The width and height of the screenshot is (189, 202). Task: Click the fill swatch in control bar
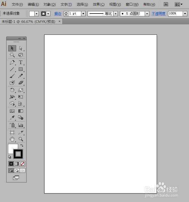point(32,14)
